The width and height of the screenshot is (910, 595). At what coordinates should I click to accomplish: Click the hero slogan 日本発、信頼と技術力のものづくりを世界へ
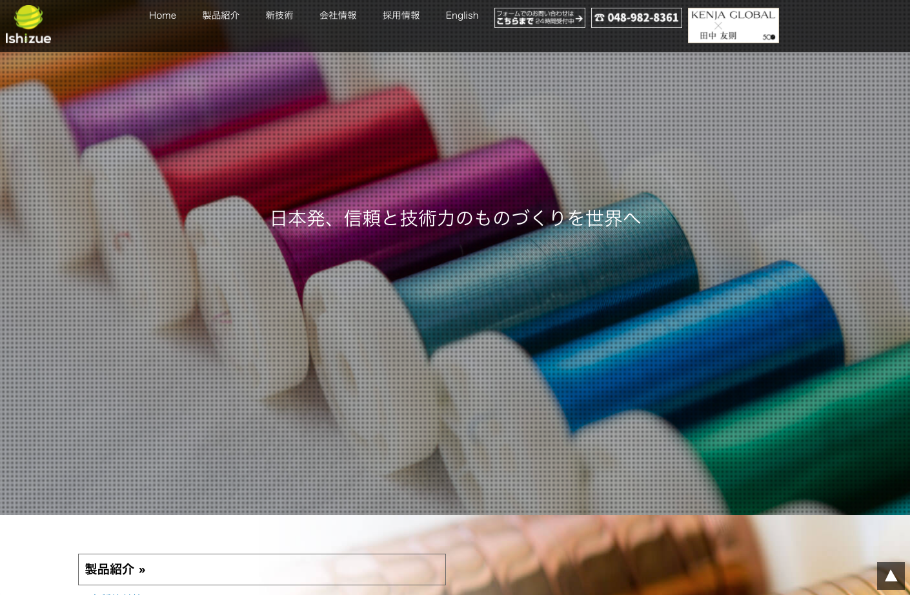pyautogui.click(x=456, y=218)
